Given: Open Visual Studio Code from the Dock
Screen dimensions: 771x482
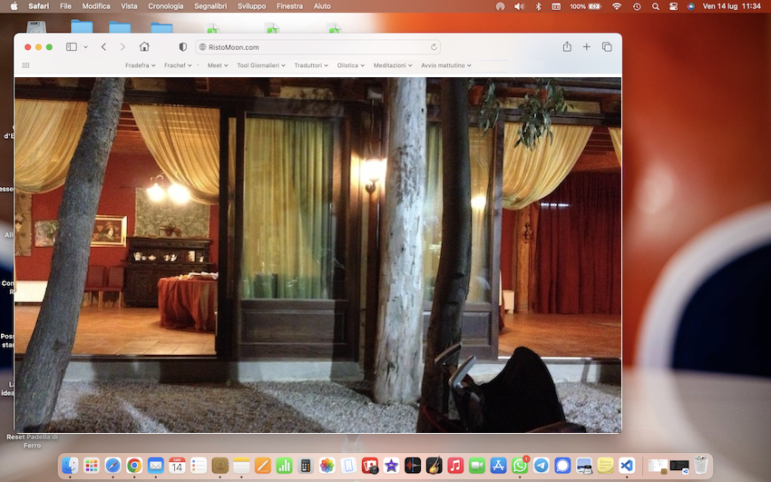Looking at the screenshot, I should point(627,466).
